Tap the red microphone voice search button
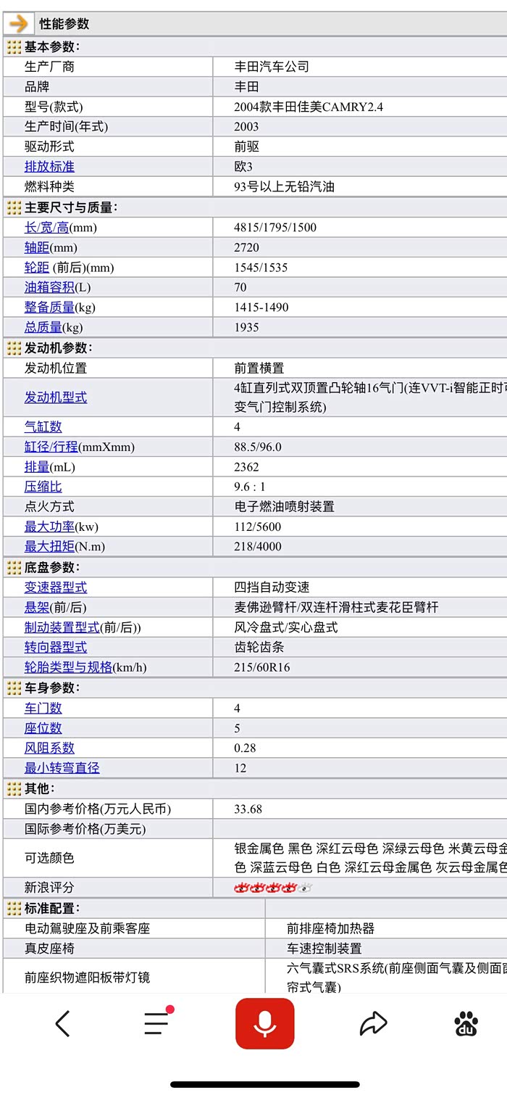 click(265, 1023)
